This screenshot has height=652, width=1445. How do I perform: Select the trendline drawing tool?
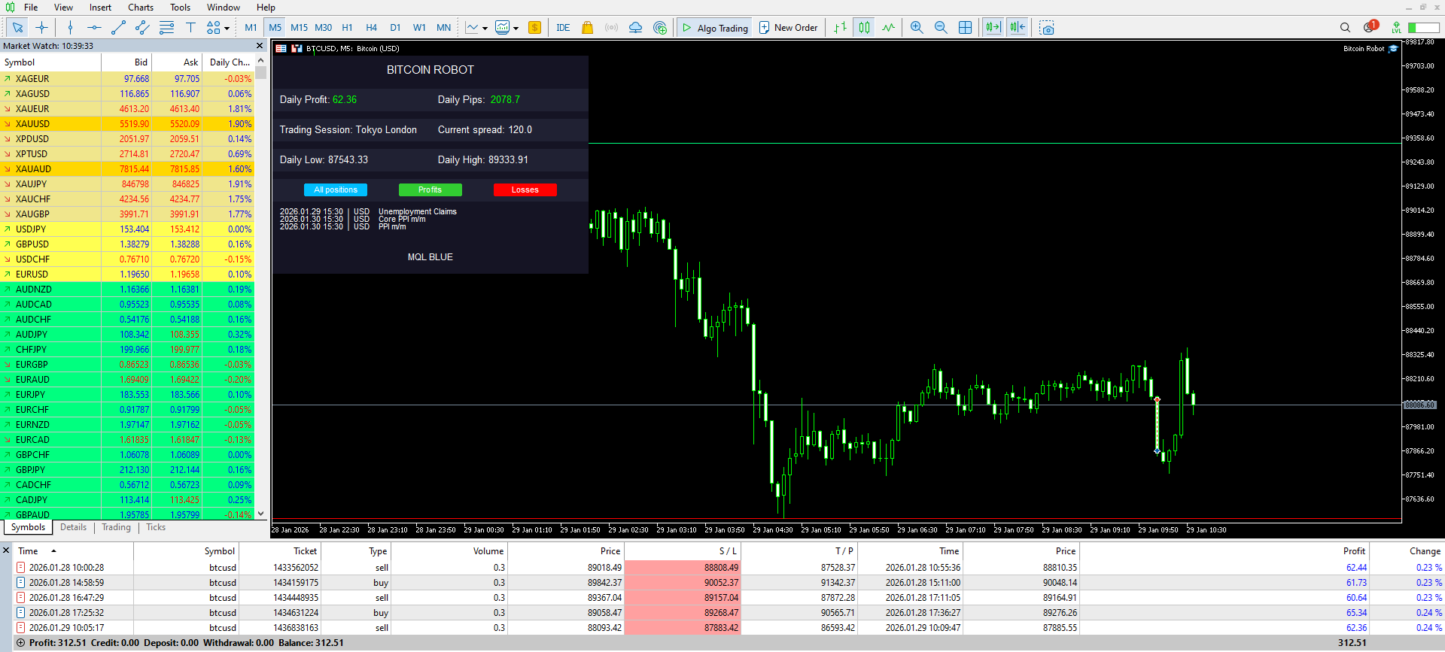point(118,28)
